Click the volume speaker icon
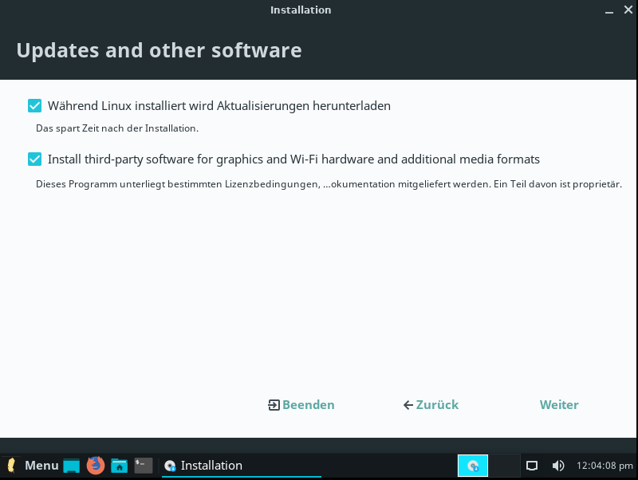Image resolution: width=638 pixels, height=480 pixels. (x=558, y=466)
